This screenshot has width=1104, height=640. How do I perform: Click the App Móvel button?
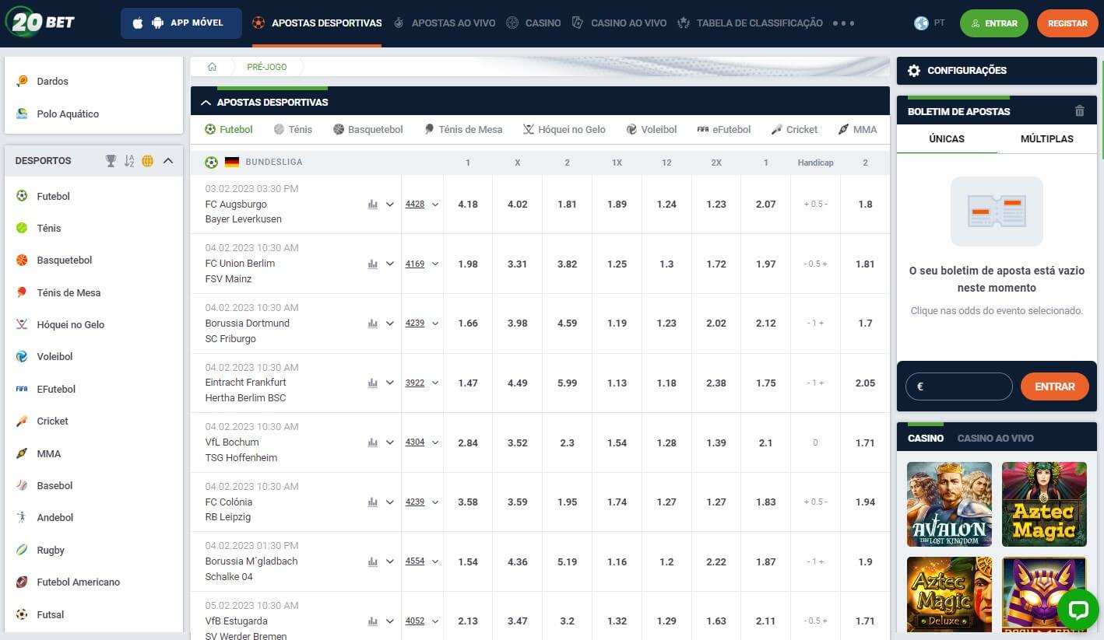(181, 23)
